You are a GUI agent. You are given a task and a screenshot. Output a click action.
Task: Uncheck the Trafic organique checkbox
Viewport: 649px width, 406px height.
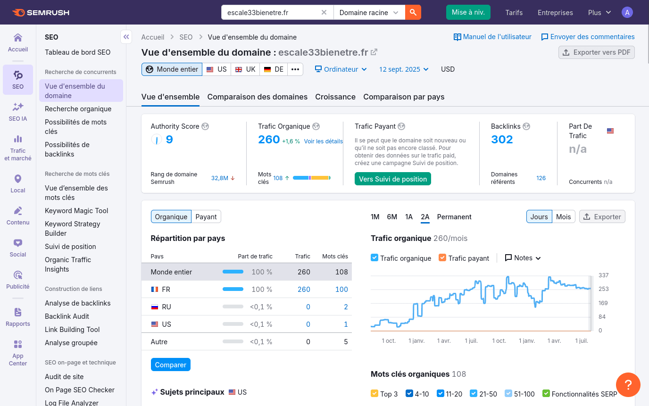(374, 258)
